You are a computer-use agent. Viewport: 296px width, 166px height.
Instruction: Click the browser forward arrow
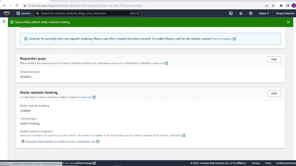click(11, 6)
